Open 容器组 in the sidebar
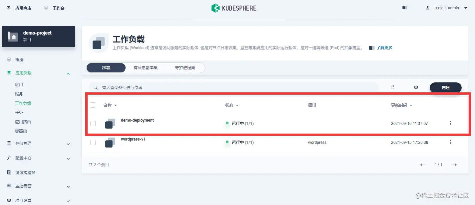This screenshot has width=475, height=205. click(21, 131)
